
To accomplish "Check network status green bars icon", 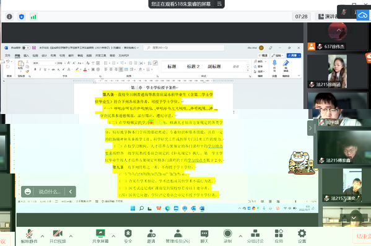I will 33,17.
